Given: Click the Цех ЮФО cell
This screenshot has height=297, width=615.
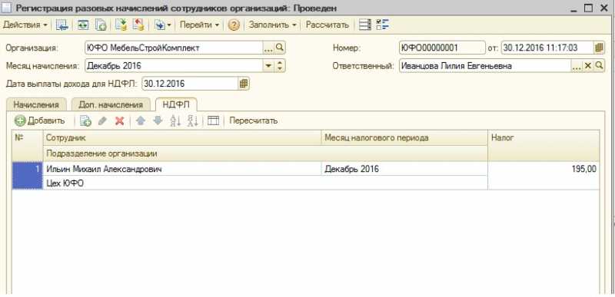Looking at the screenshot, I should pyautogui.click(x=265, y=183).
